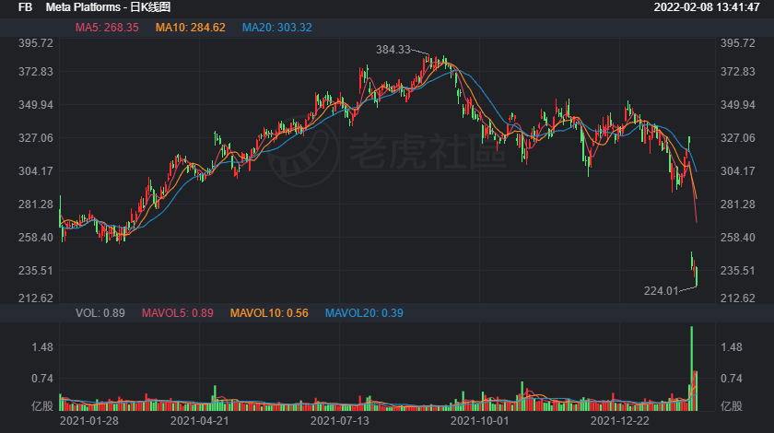Click the MAVOL5: 0.89 label
This screenshot has width=774, height=433.
pos(178,313)
